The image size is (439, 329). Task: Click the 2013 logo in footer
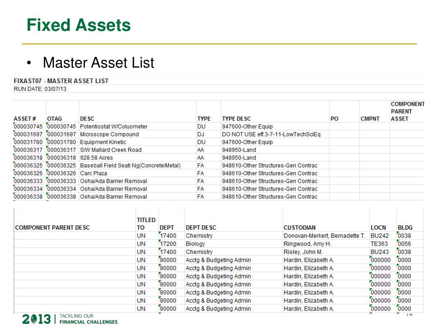coord(36,319)
